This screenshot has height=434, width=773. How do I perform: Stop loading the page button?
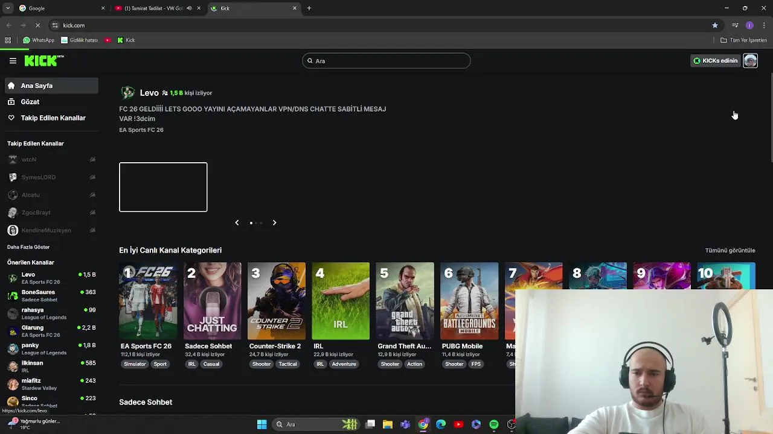37,25
